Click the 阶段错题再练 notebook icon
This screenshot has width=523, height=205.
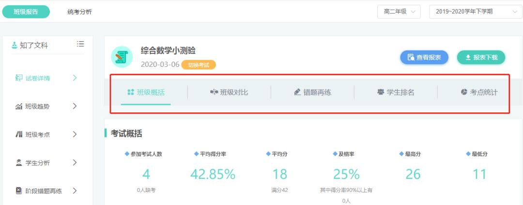[19, 191]
